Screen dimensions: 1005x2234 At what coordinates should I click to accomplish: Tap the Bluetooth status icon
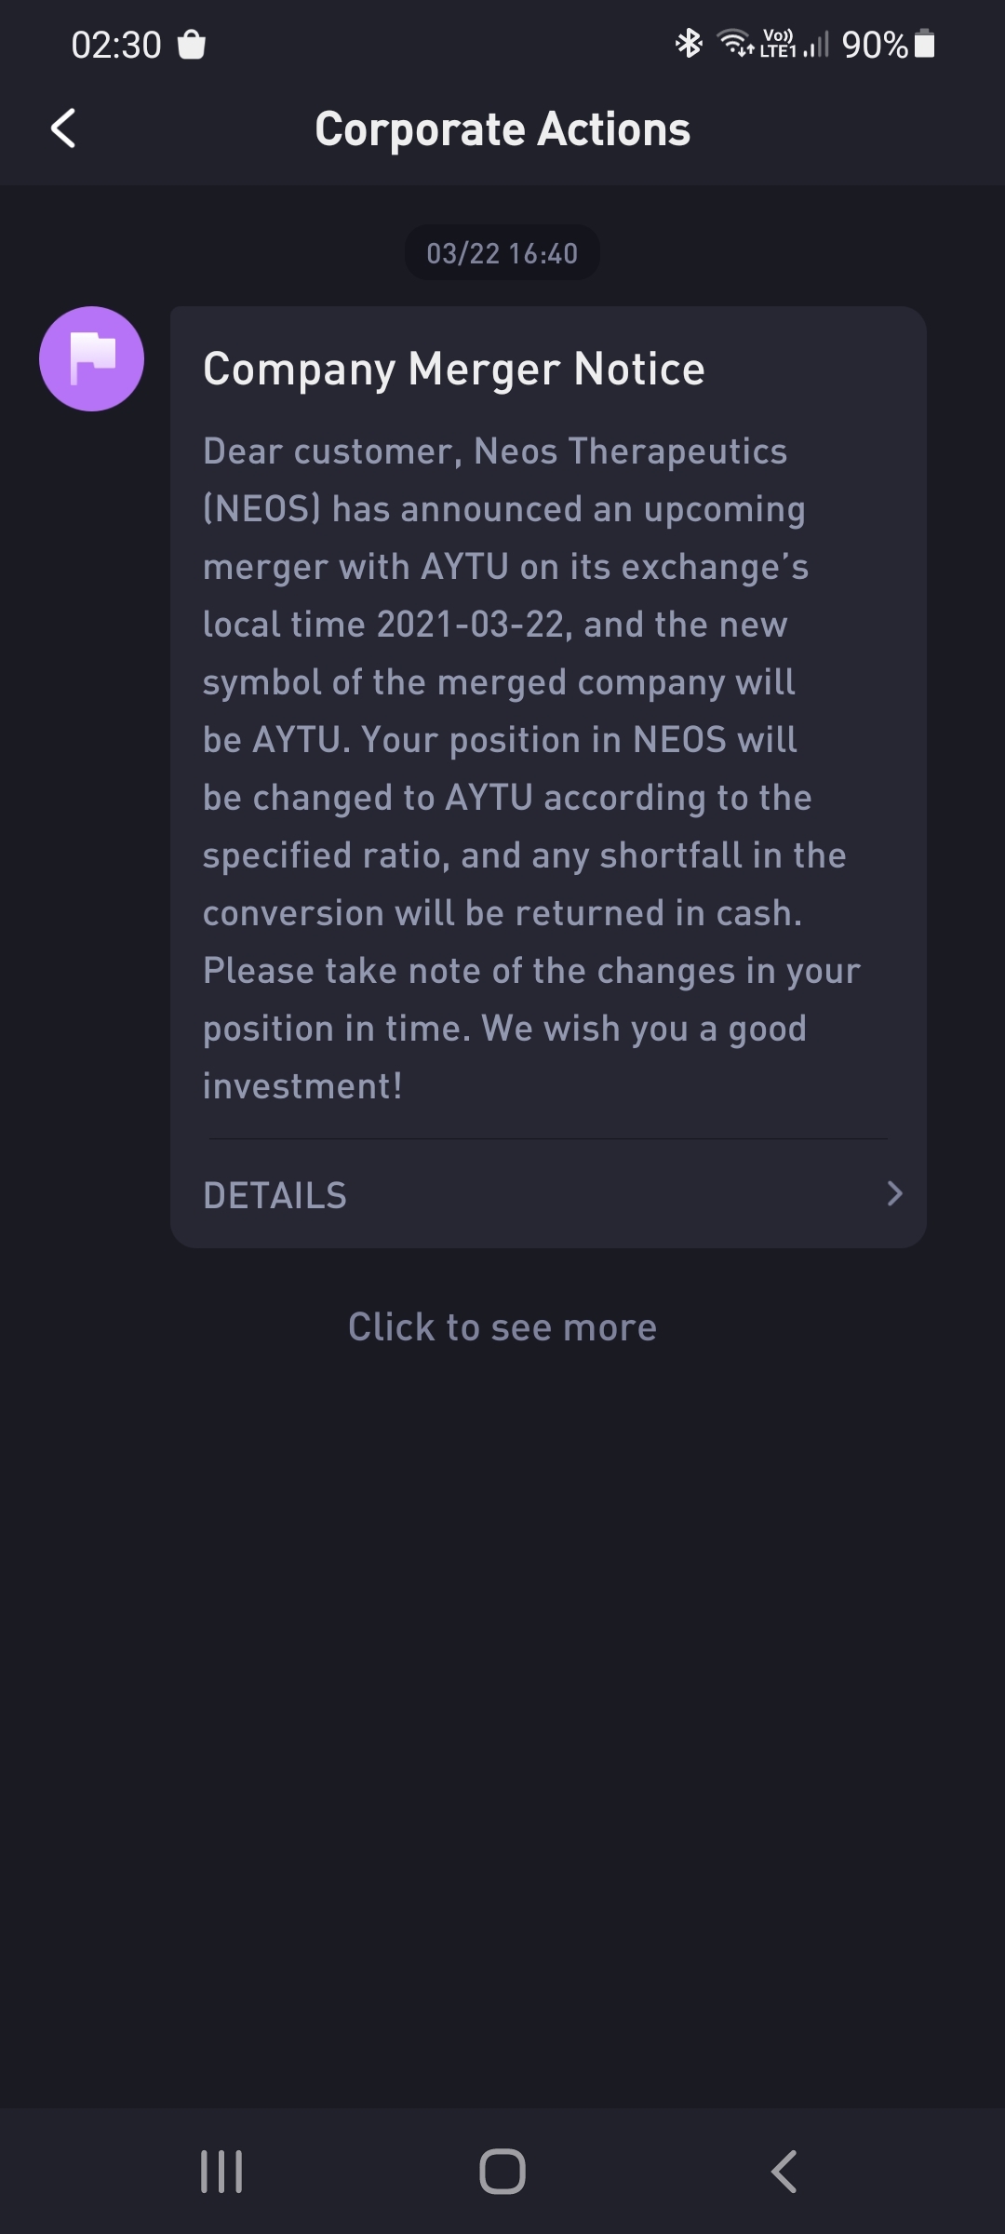click(x=689, y=43)
